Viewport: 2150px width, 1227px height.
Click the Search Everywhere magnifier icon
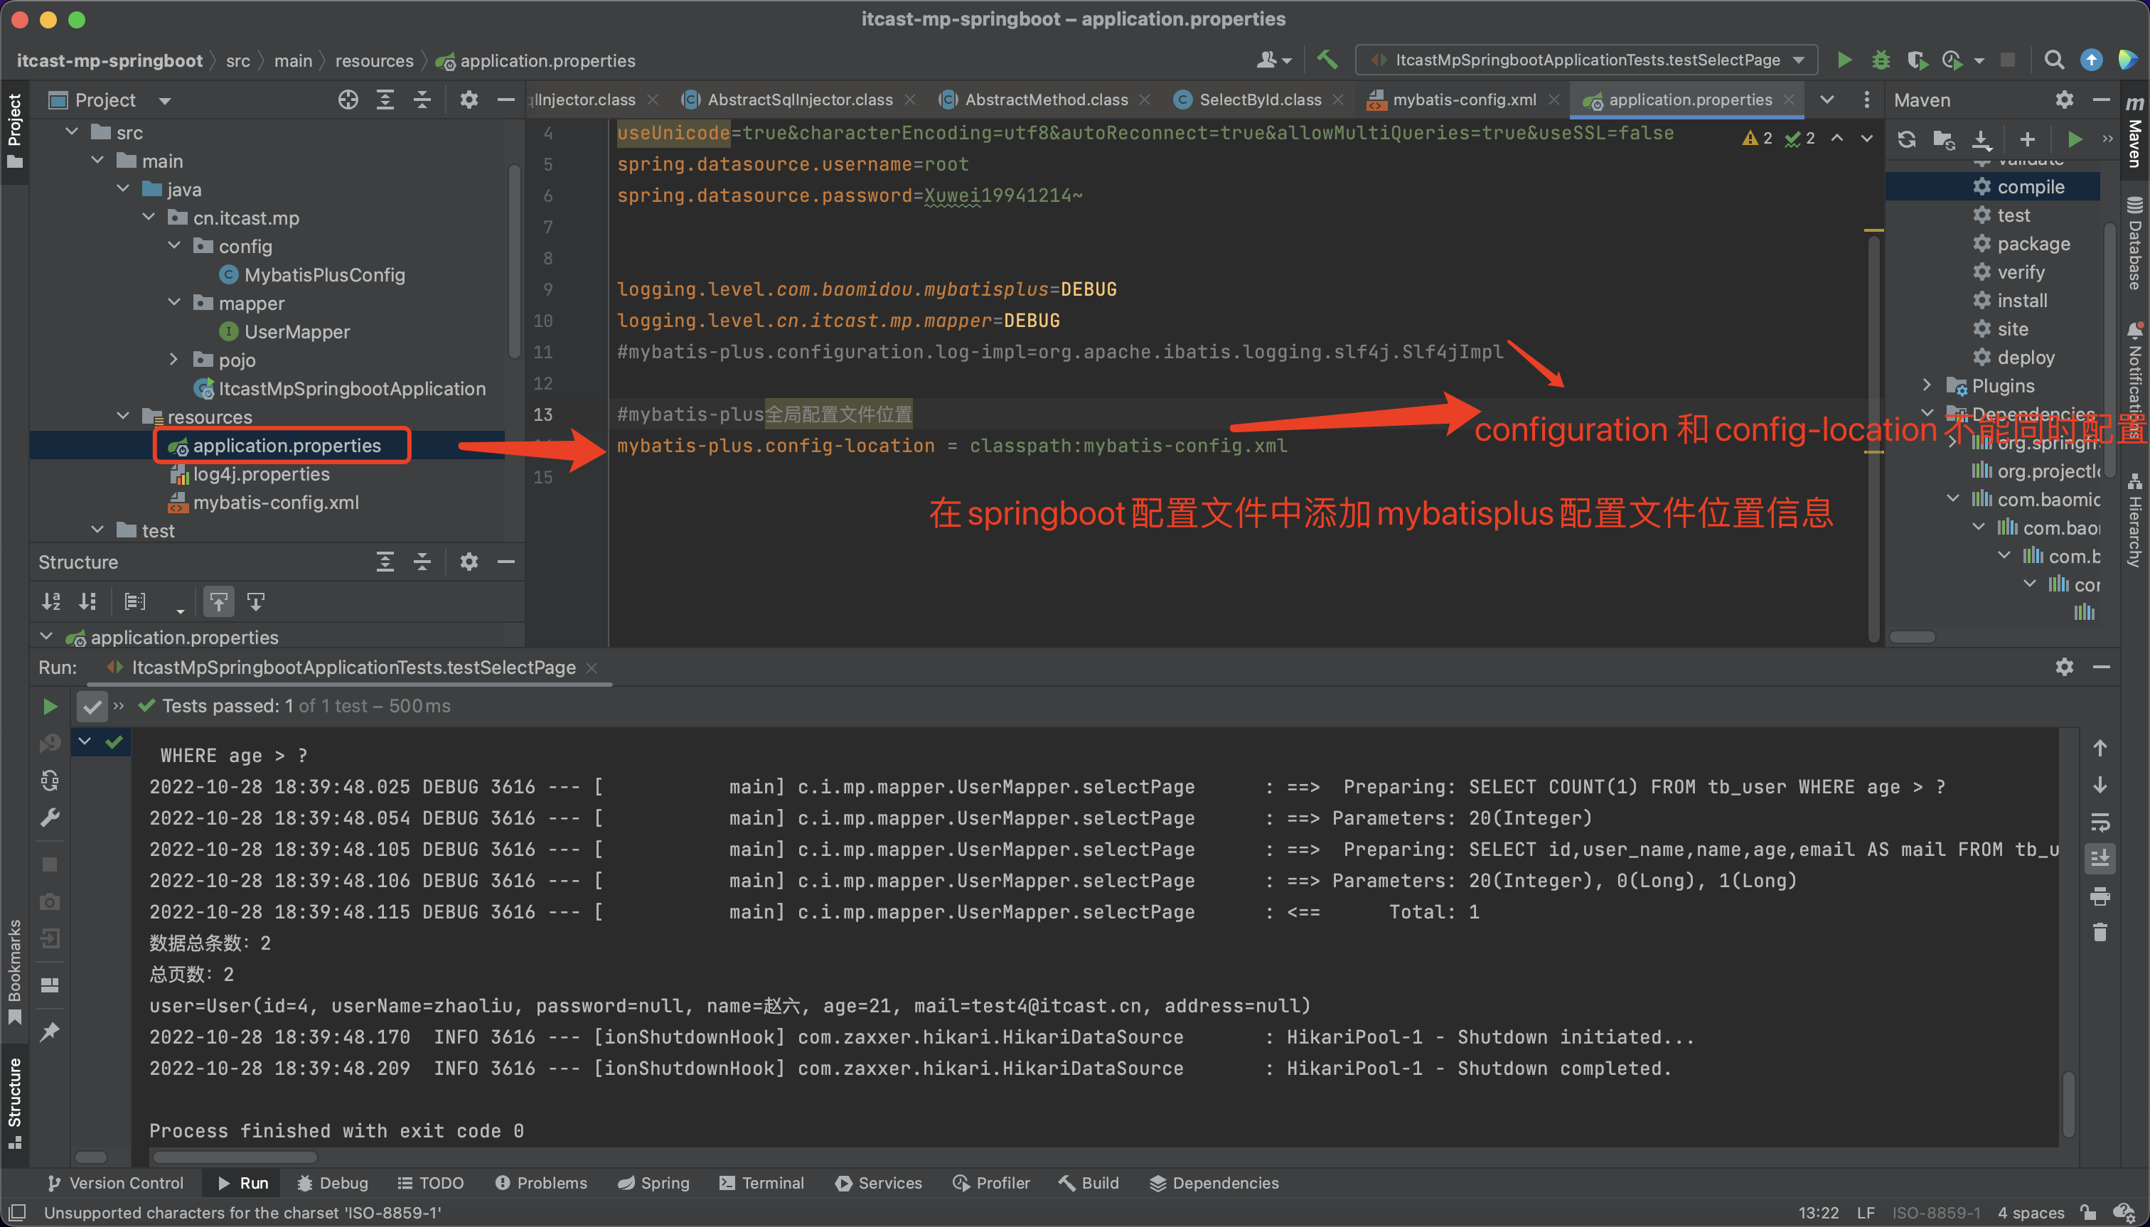click(2054, 60)
